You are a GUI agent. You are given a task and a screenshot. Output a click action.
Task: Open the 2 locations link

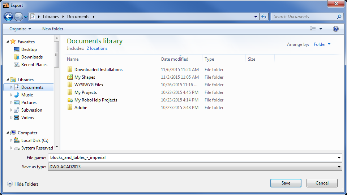point(97,48)
